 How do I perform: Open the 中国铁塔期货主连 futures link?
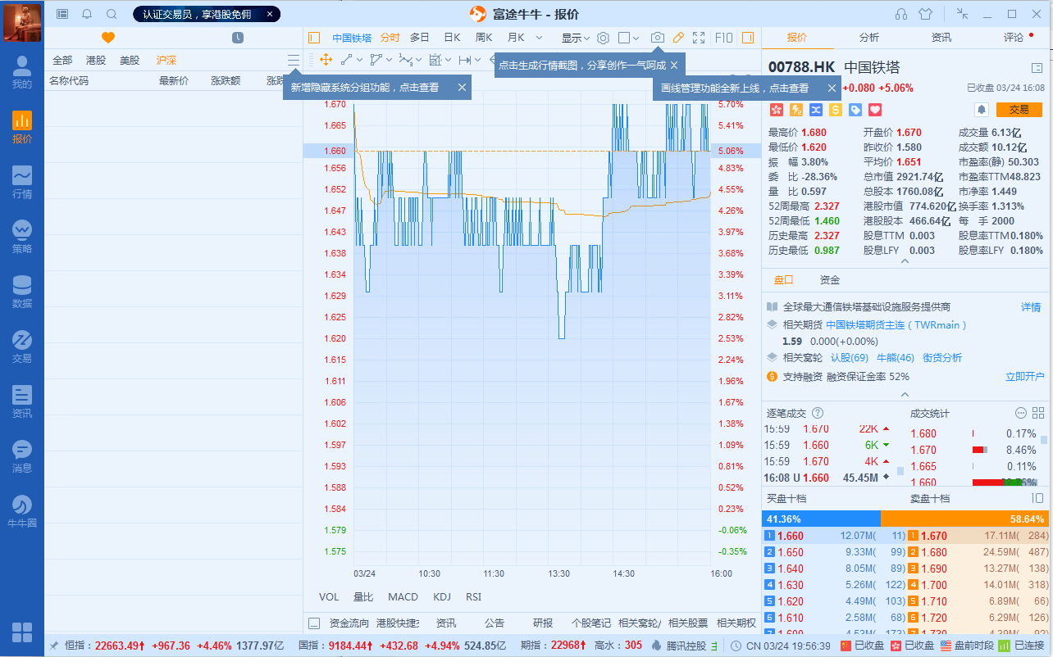coord(896,325)
